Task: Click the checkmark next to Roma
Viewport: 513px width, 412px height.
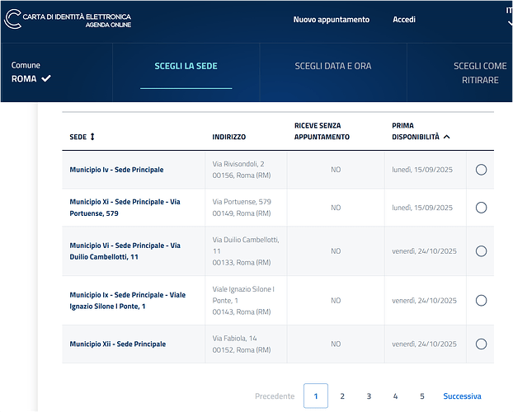Action: pos(46,79)
